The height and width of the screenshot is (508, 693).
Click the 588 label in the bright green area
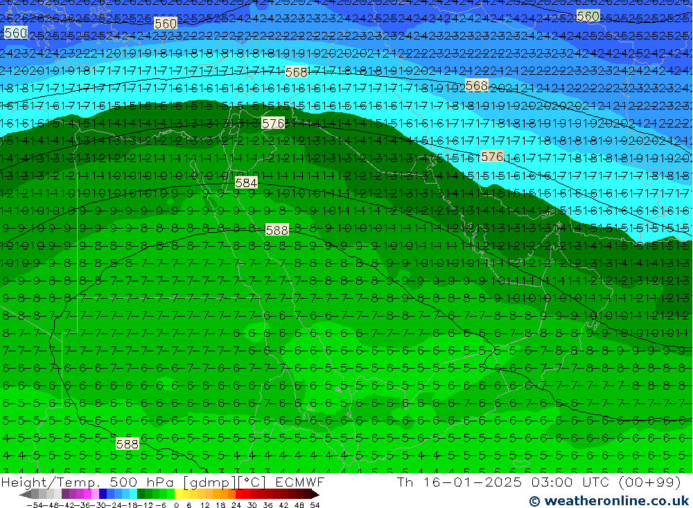(x=127, y=444)
